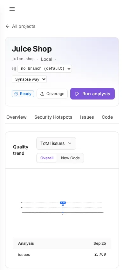124x270 pixels.
Task: Click the data point marker on the trend chart
Action: [63, 205]
